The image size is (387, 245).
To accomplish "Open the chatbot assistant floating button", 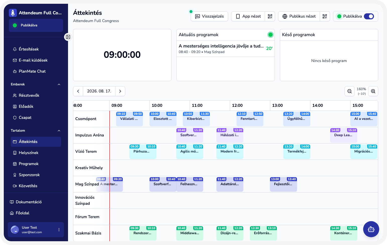I will (x=371, y=229).
